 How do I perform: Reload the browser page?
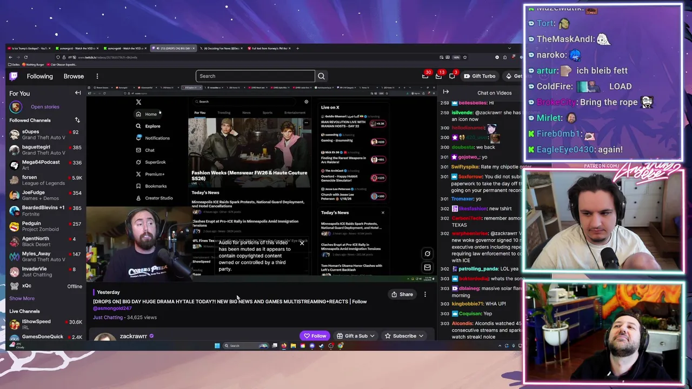(x=25, y=57)
